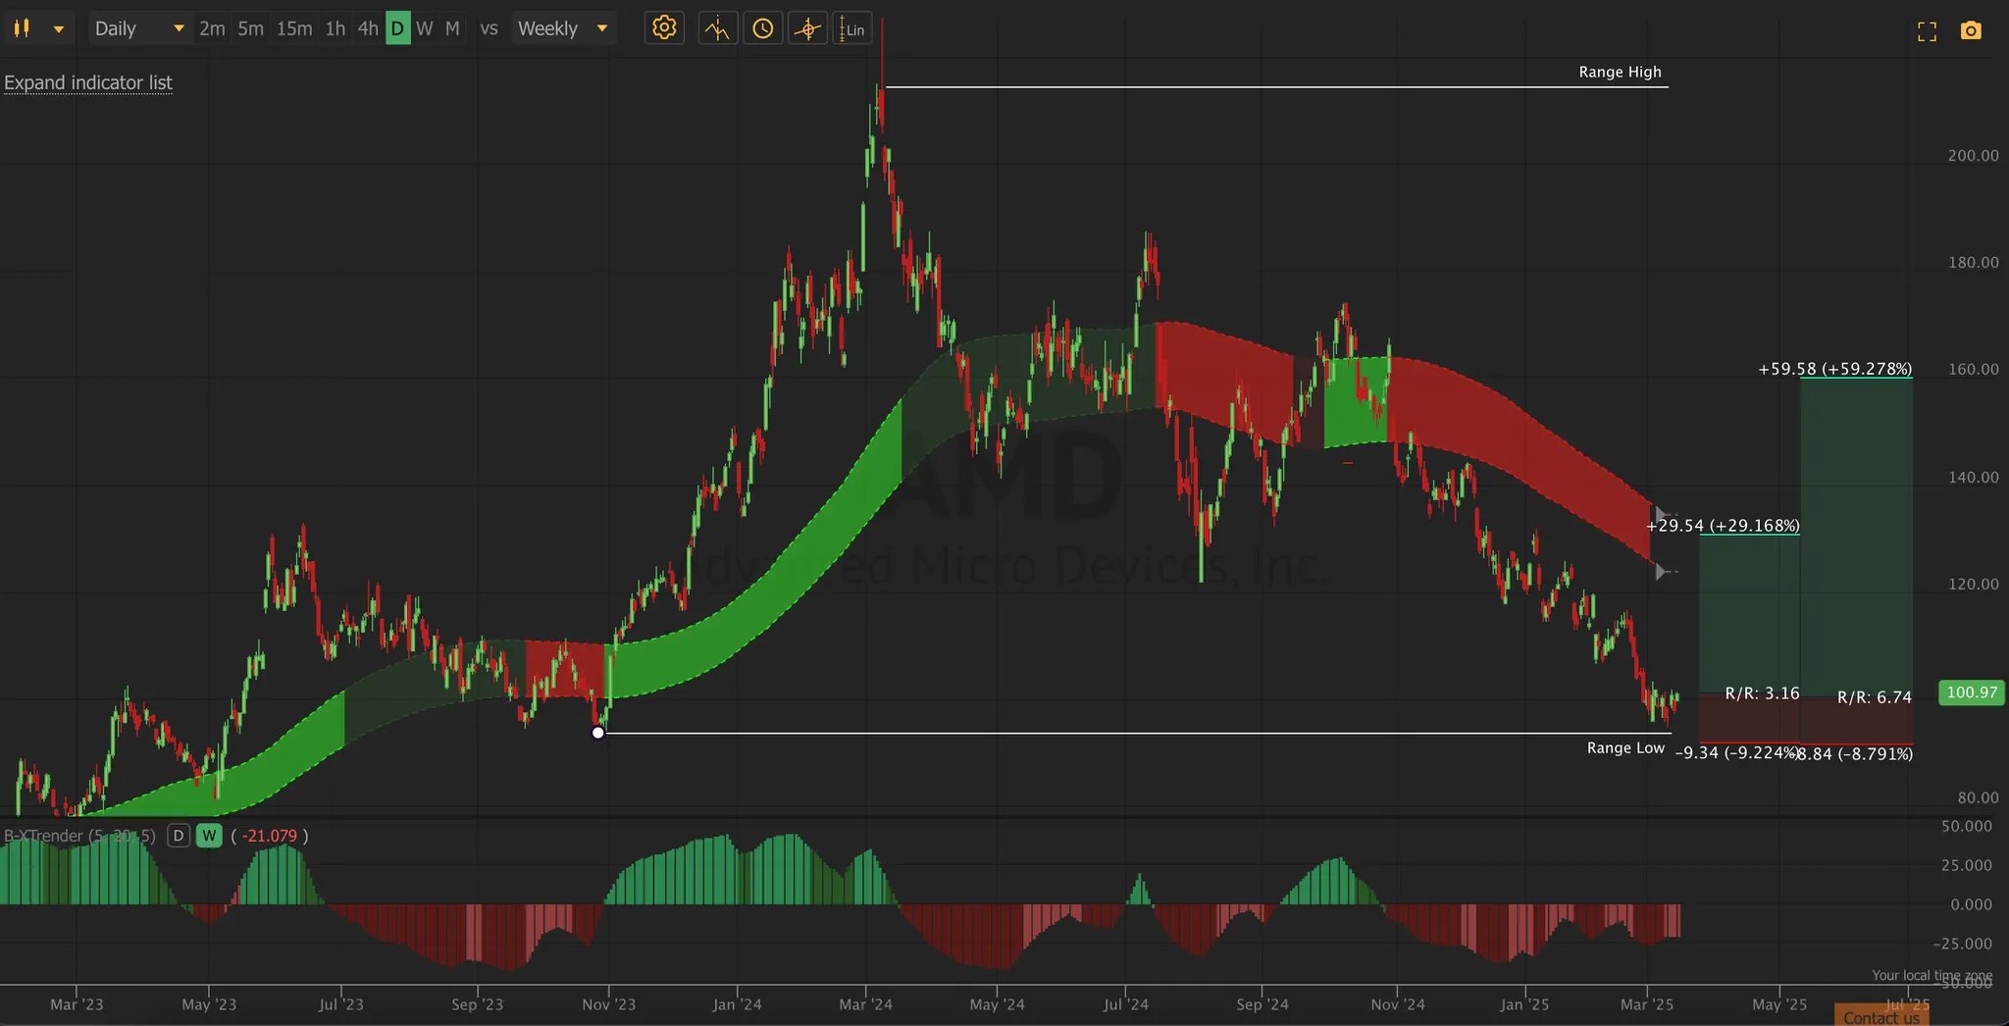Select the 2m timeframe
2009x1026 pixels.
tap(212, 28)
